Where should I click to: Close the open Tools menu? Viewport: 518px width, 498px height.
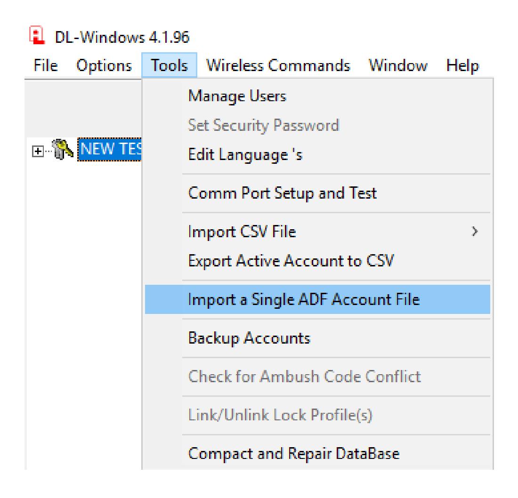(170, 65)
